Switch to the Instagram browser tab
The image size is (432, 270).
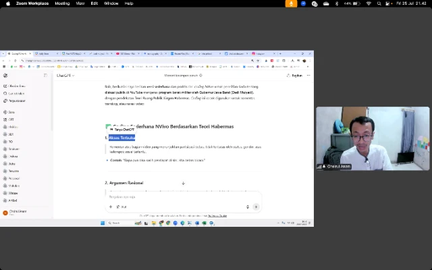coord(263,54)
